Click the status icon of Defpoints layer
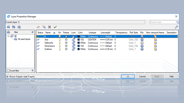Viewport: 184px width, 103px height. 38,43
